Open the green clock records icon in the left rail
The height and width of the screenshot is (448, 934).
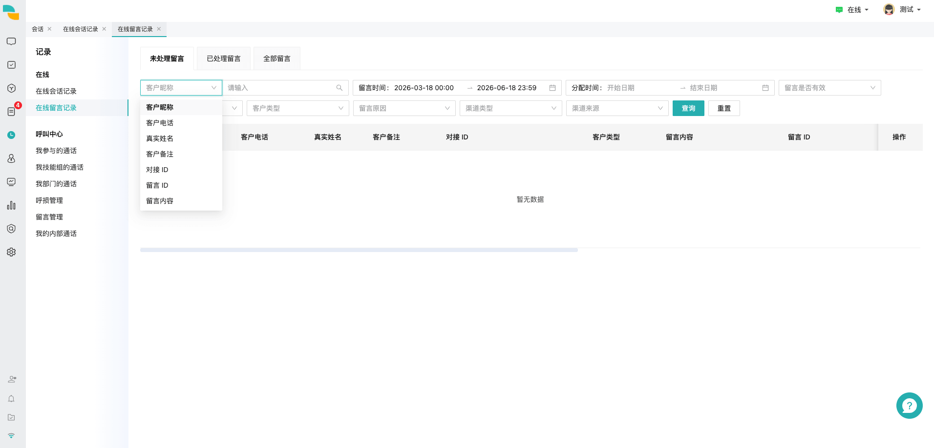[x=11, y=135]
